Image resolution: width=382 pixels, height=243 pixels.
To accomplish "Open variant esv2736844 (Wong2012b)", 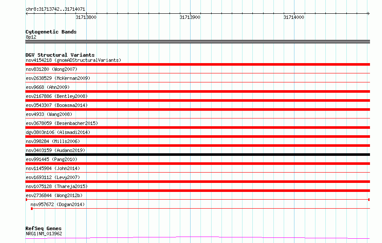I will pos(54,195).
